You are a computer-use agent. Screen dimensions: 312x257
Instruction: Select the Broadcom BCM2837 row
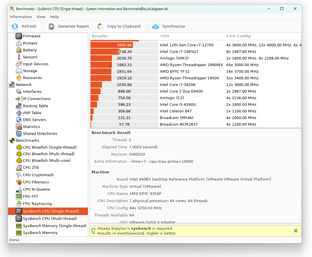click(x=195, y=124)
